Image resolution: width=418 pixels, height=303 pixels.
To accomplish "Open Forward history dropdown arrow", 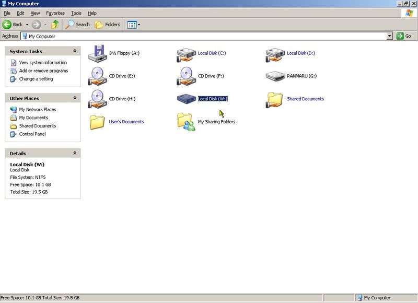I will (x=45, y=25).
